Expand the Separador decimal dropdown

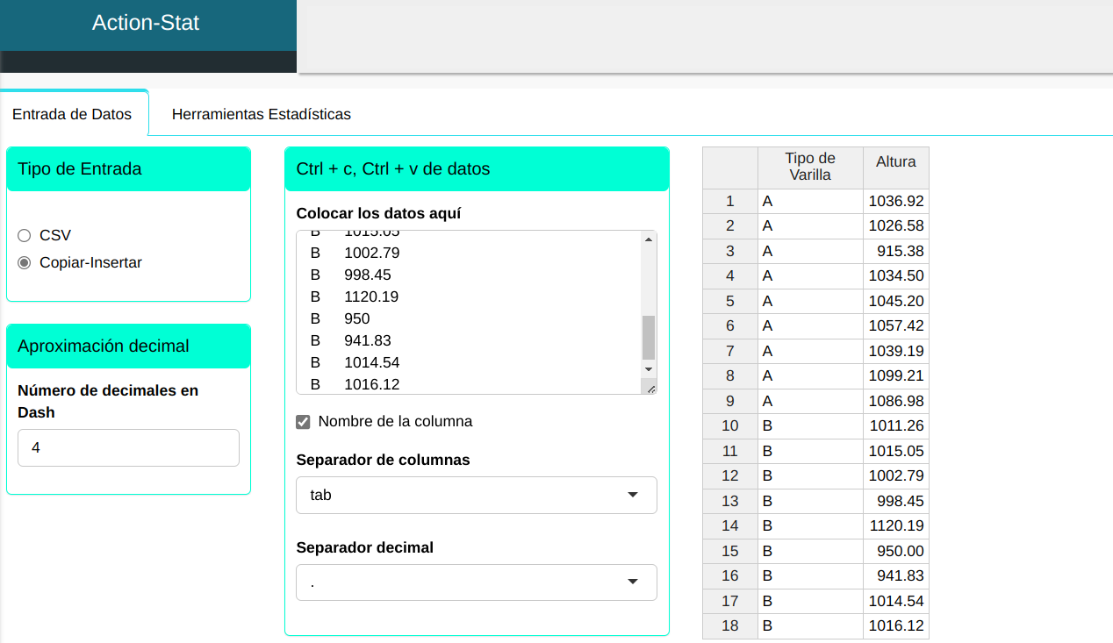point(476,582)
